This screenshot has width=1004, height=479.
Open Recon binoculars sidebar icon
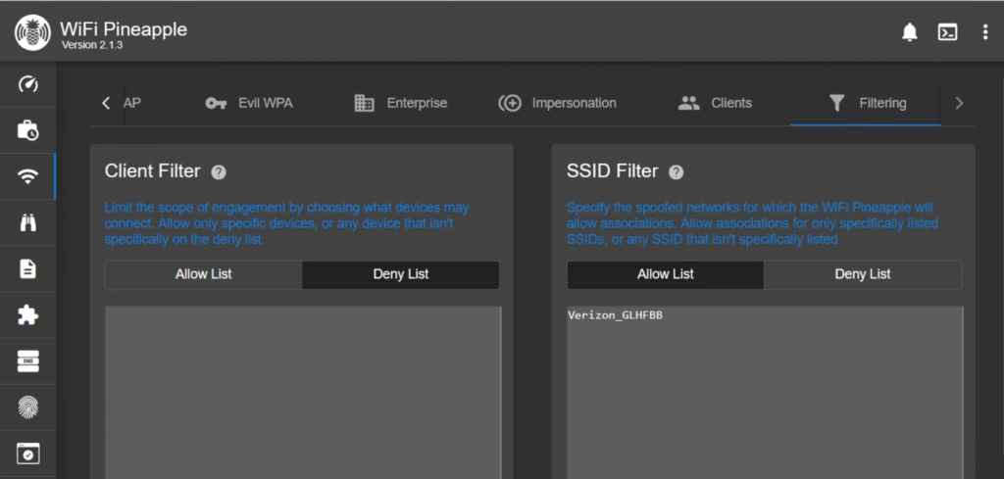point(28,222)
